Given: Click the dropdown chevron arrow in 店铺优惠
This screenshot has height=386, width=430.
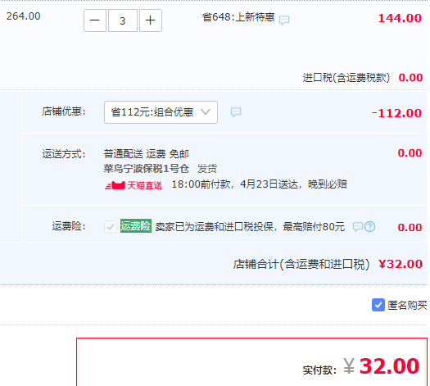Looking at the screenshot, I should (206, 112).
